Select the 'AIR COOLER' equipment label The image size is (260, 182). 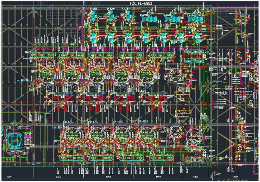tap(15, 123)
